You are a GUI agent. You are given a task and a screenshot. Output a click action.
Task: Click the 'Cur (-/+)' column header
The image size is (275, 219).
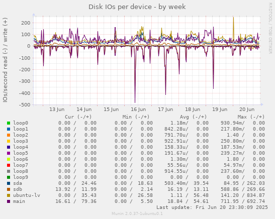coord(78,117)
